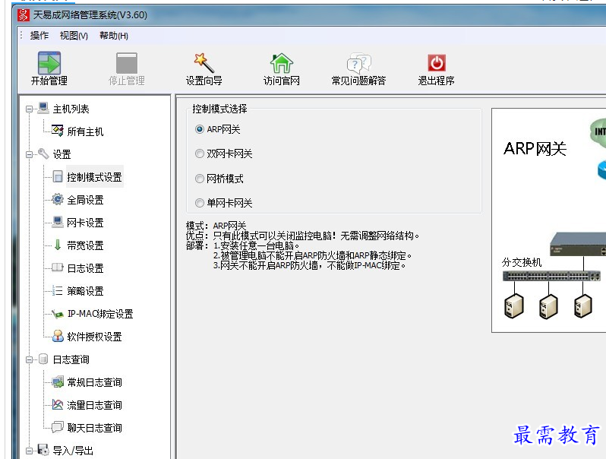Select the 双网卡网关 radio button
606x459 pixels.
200,154
